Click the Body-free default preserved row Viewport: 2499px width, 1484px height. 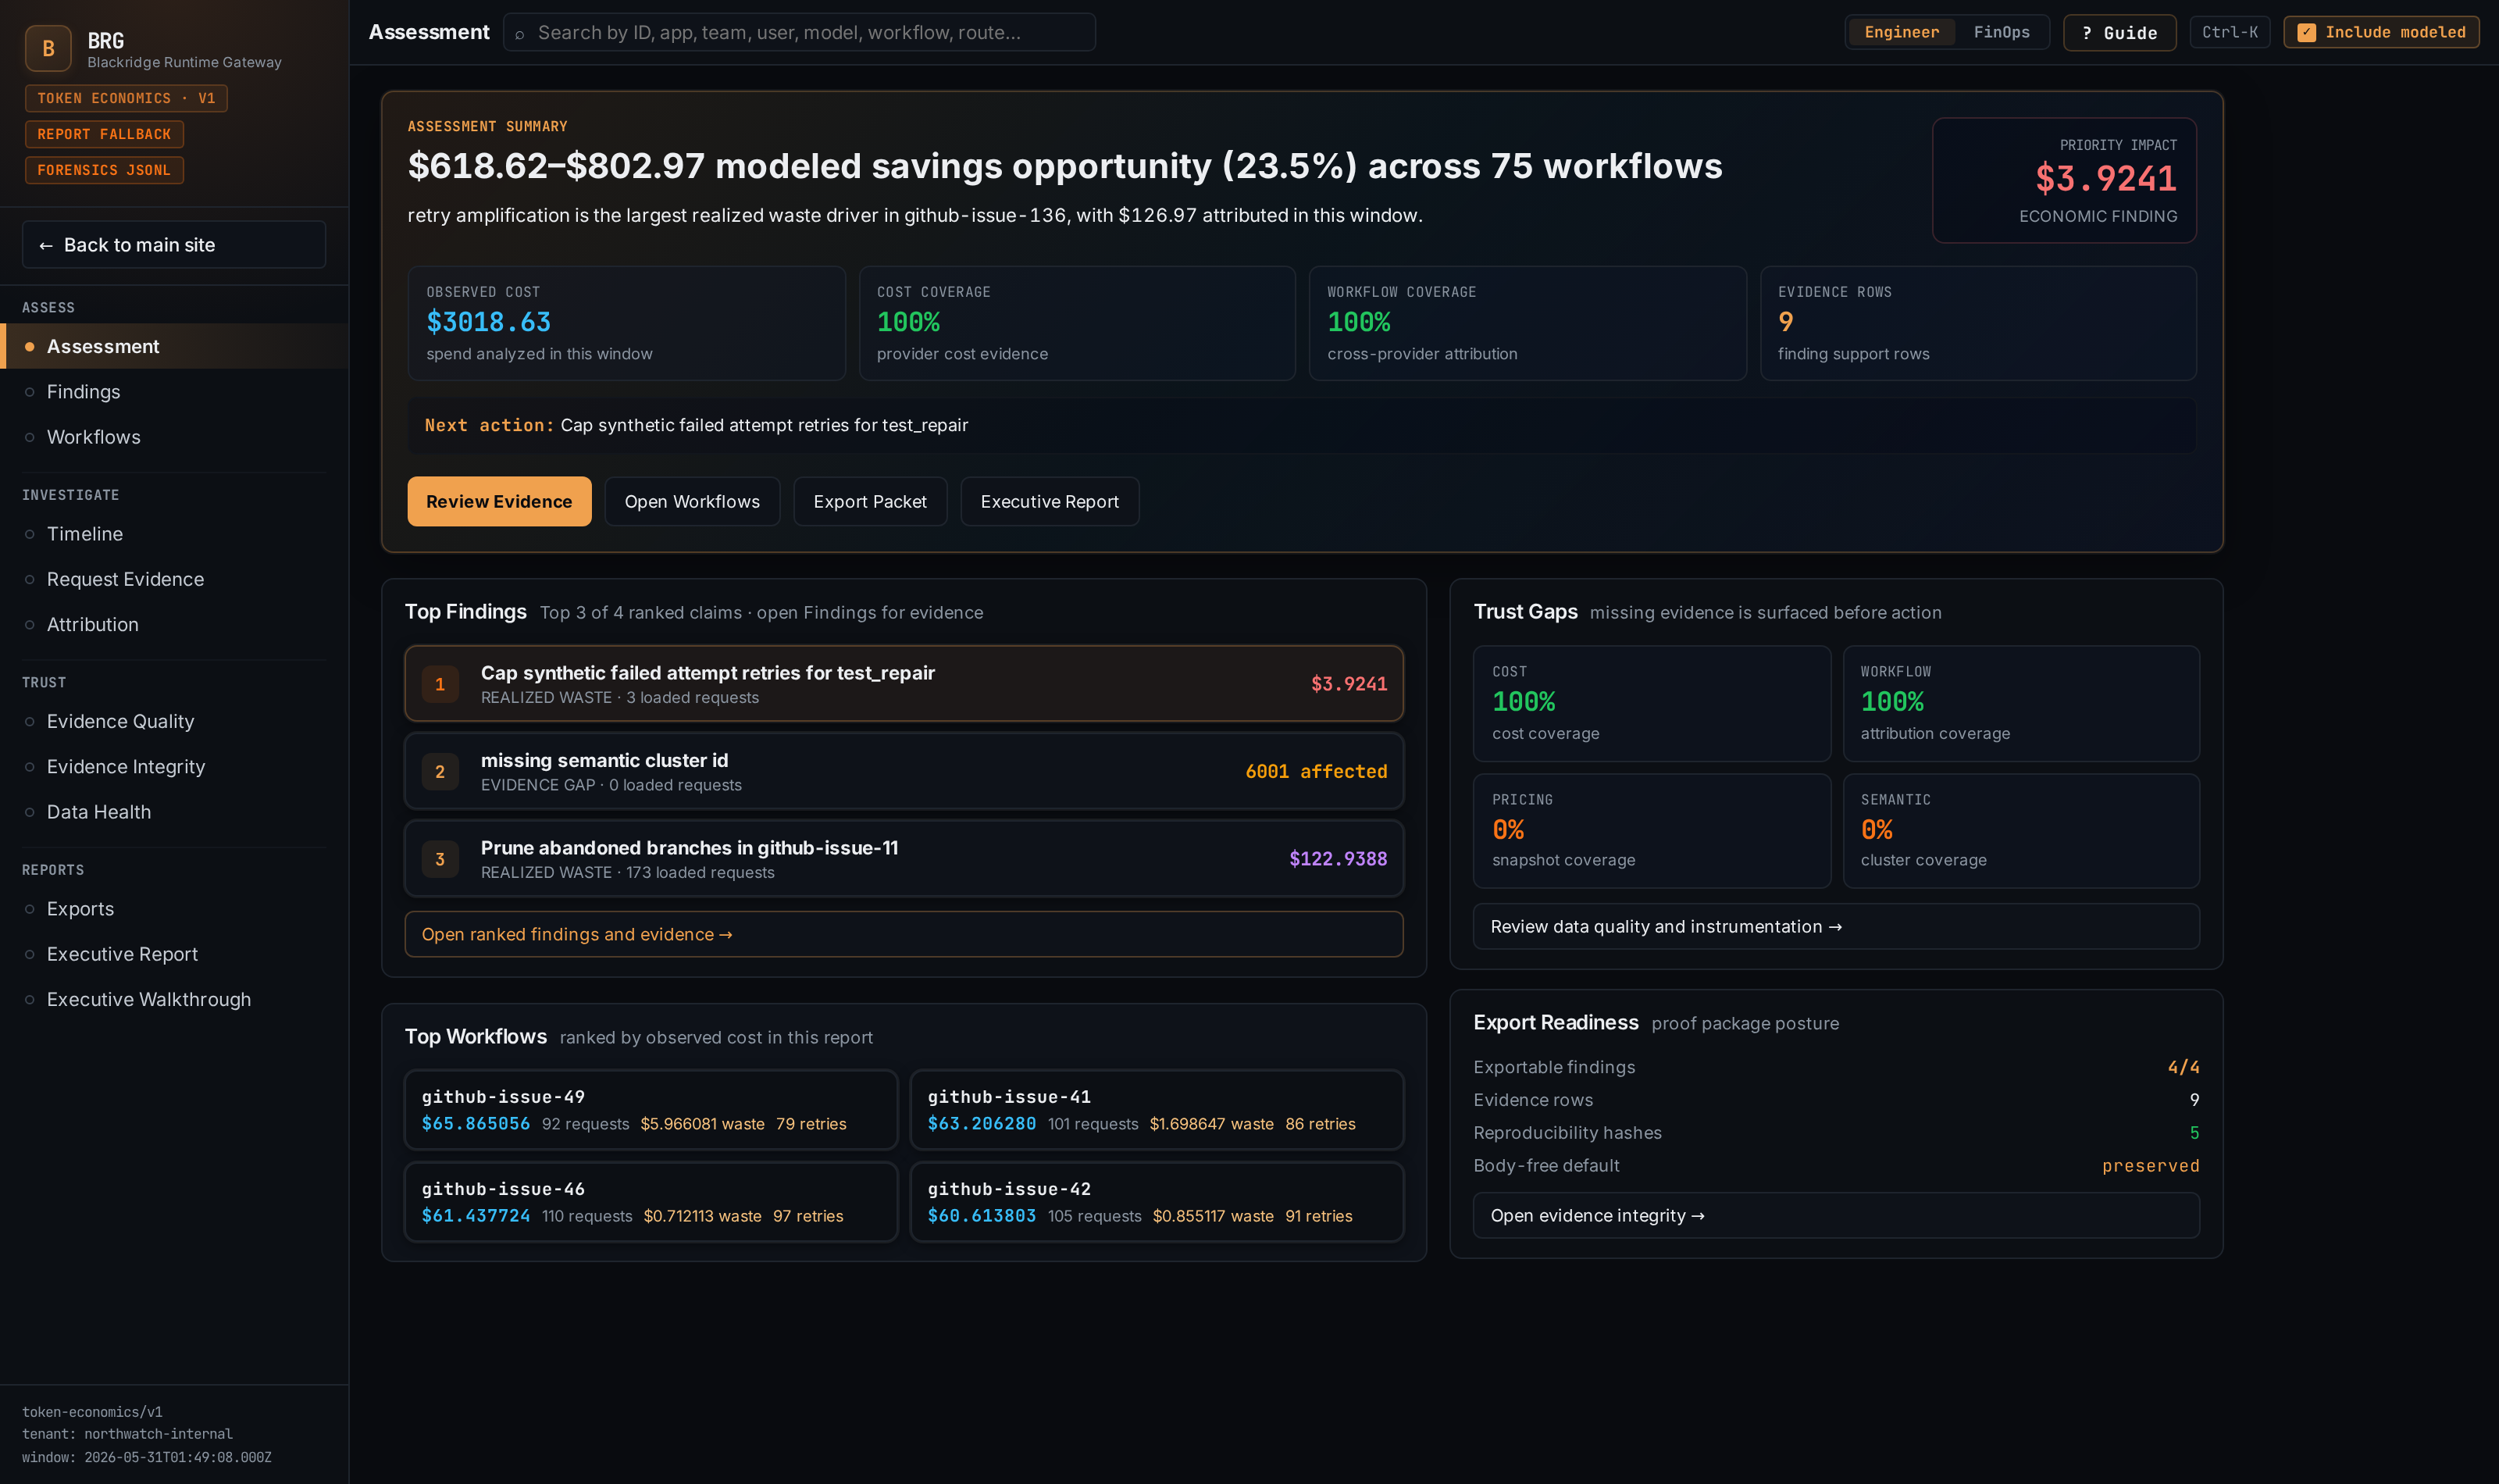[1835, 1166]
